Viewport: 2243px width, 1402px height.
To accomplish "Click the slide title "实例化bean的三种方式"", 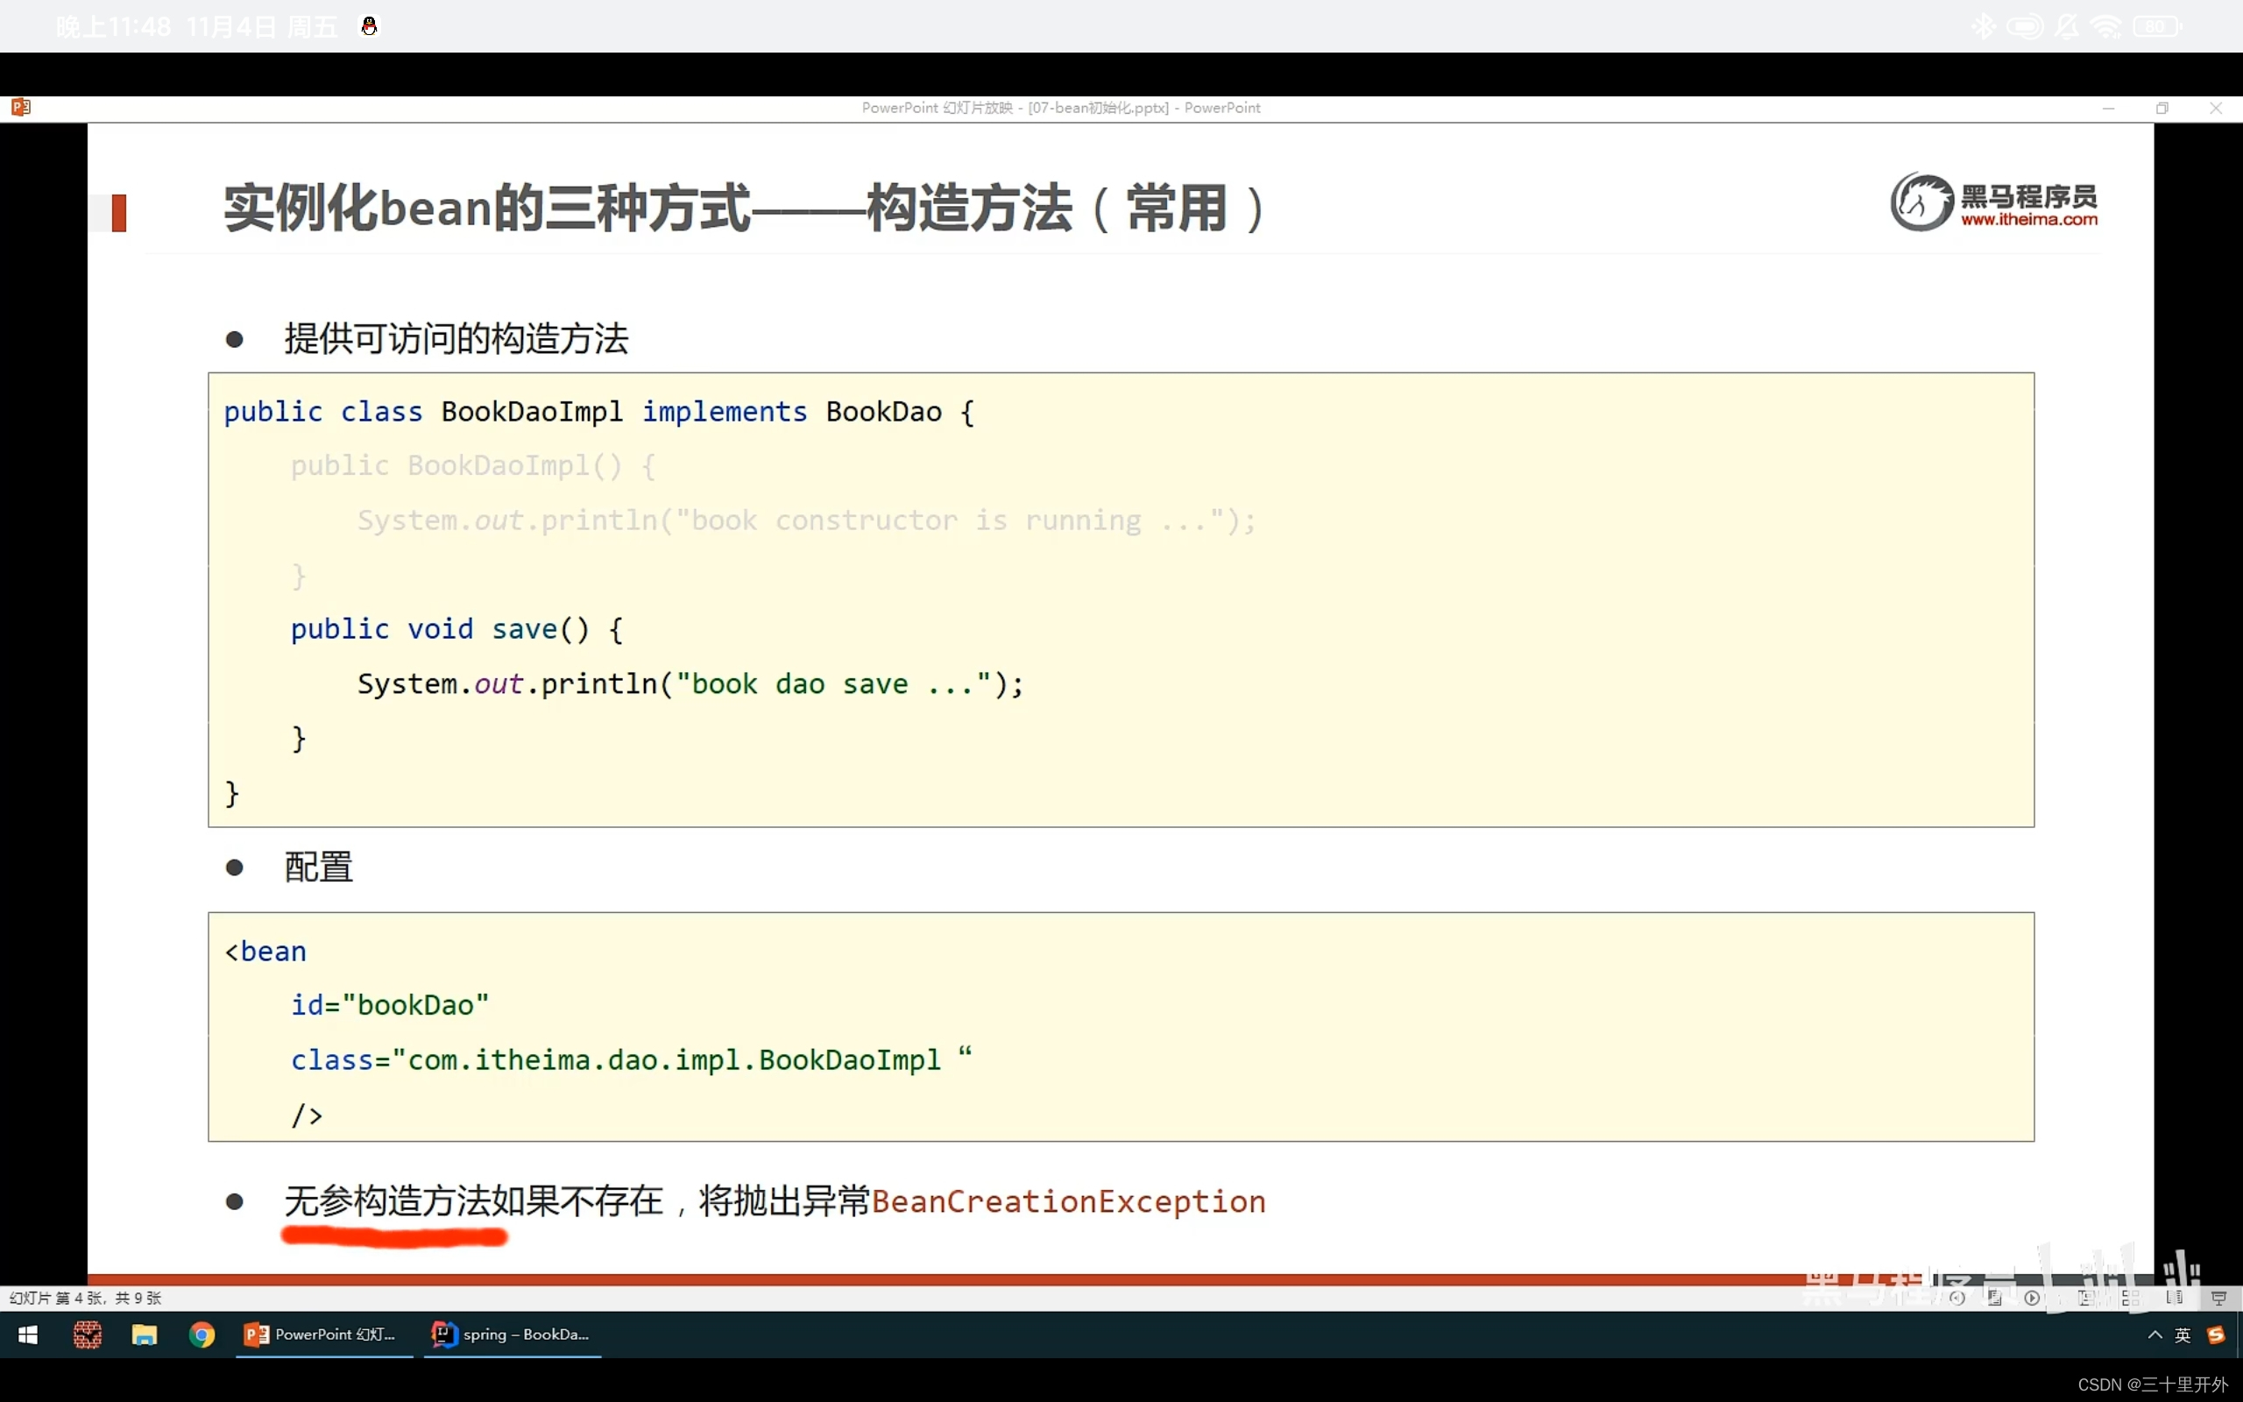I will [x=486, y=208].
